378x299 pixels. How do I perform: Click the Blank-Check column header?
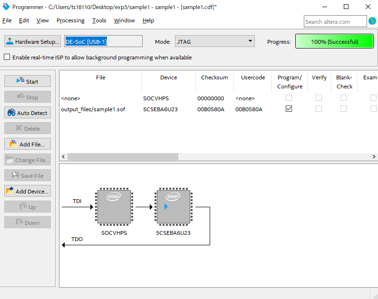click(344, 82)
